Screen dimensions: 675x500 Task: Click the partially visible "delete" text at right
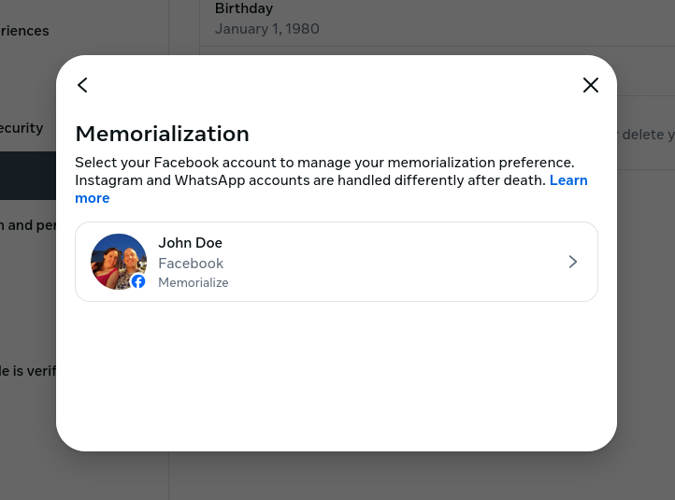pos(645,135)
